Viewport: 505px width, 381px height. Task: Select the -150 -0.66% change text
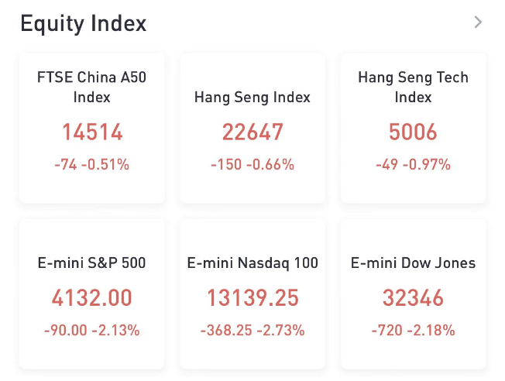click(x=252, y=164)
